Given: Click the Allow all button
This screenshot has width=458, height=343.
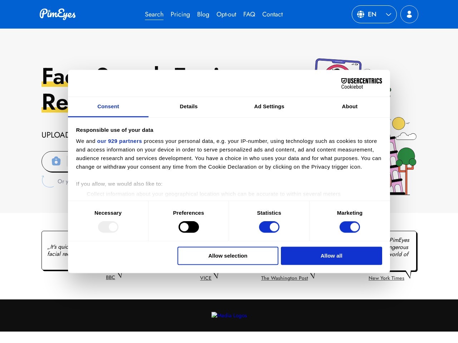Looking at the screenshot, I should point(331,256).
